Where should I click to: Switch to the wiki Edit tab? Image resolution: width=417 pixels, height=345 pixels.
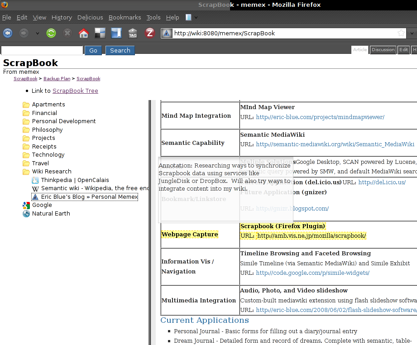(x=404, y=50)
